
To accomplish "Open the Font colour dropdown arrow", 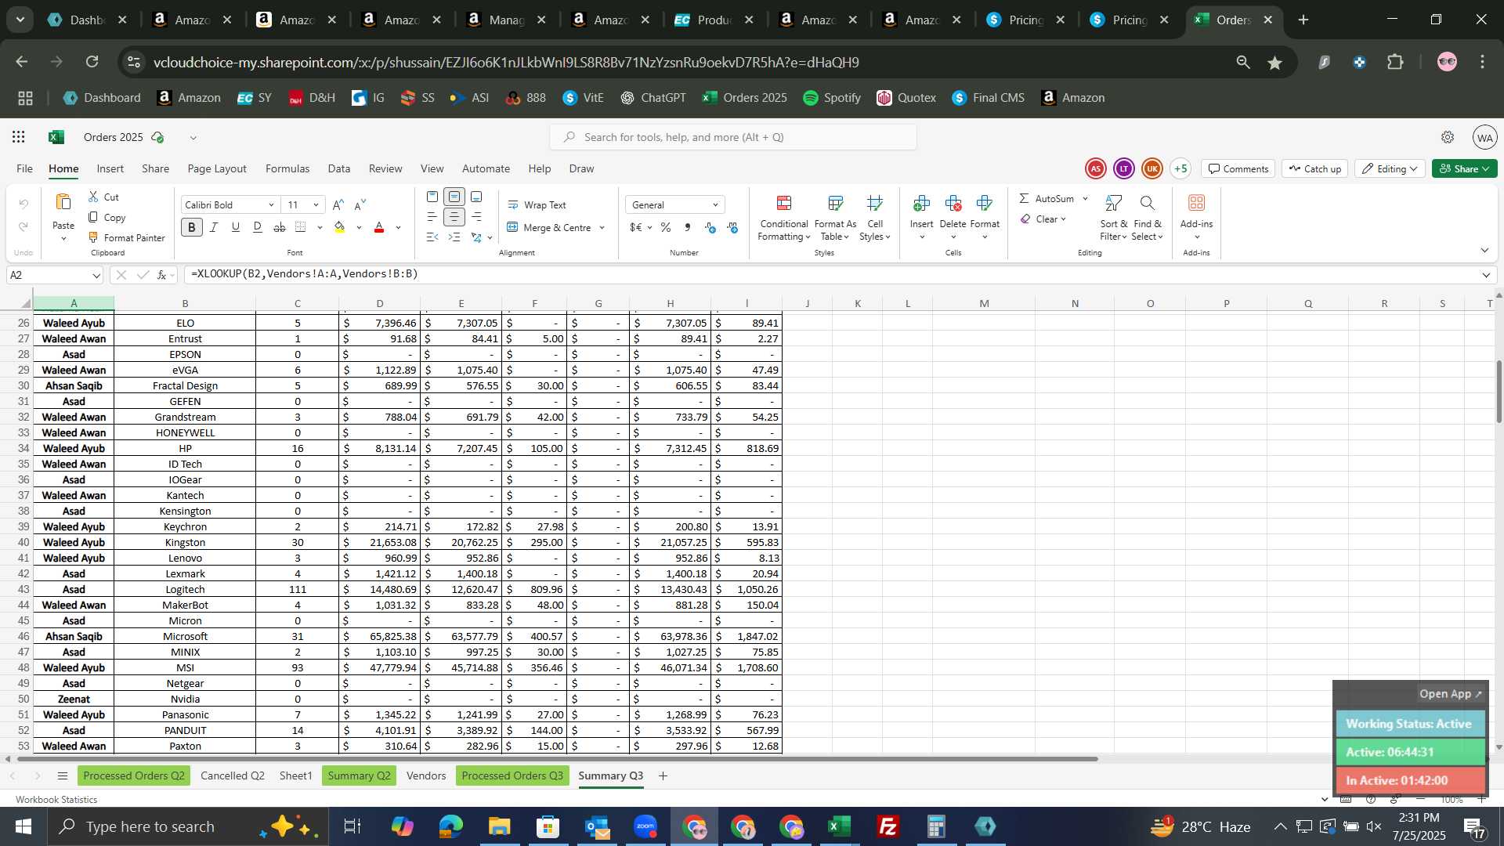I will (398, 228).
